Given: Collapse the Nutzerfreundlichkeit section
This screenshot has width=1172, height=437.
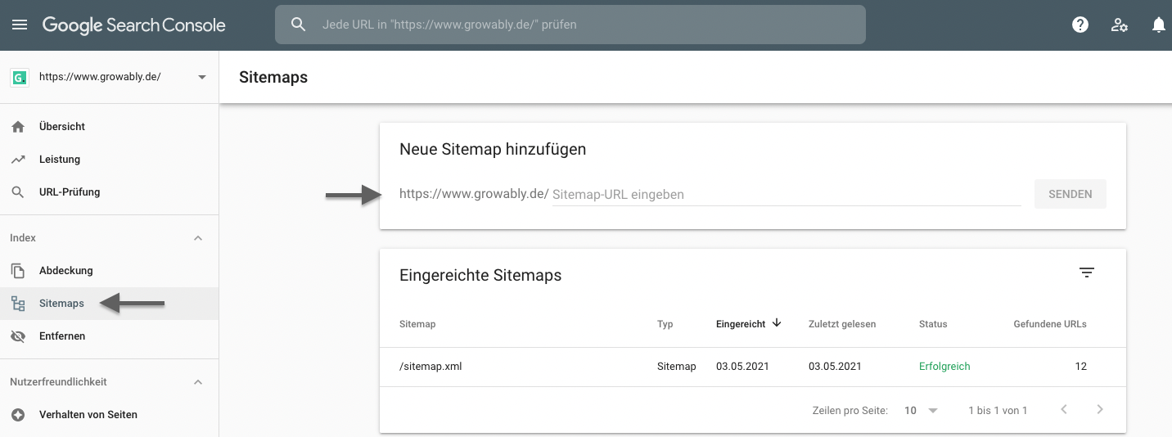Looking at the screenshot, I should coord(197,382).
